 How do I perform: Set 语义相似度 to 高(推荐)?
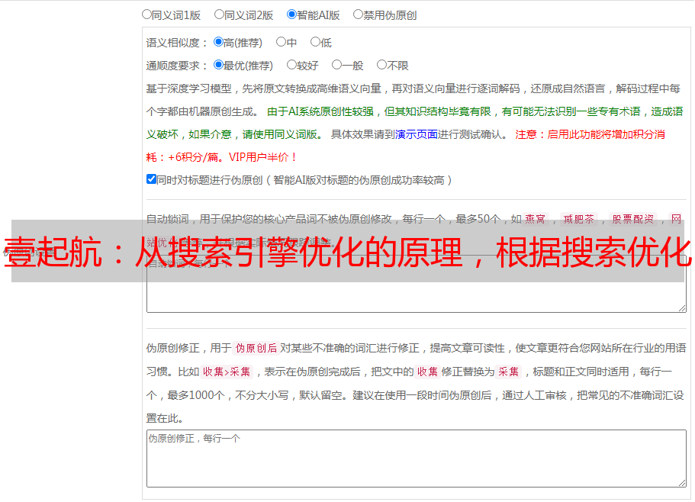tap(218, 42)
